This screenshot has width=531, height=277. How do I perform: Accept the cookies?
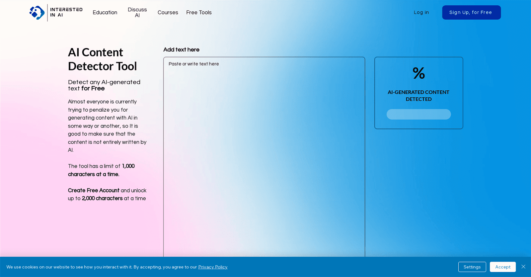pos(502,267)
